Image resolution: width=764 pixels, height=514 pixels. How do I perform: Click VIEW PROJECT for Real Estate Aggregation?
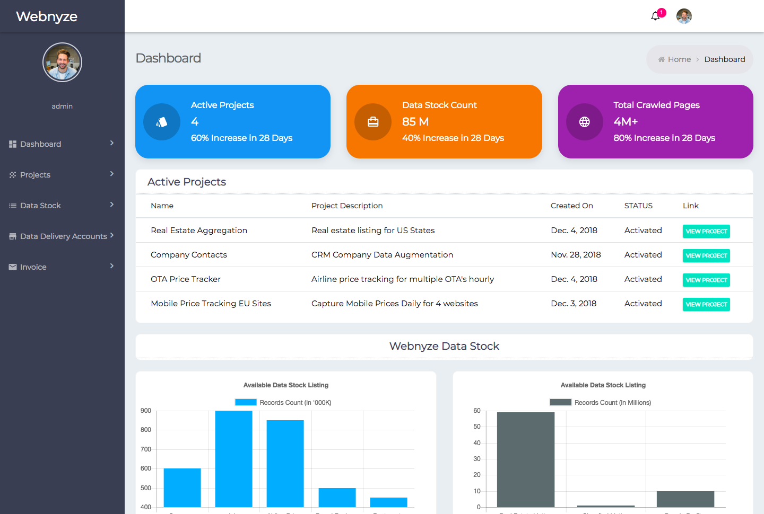tap(706, 231)
